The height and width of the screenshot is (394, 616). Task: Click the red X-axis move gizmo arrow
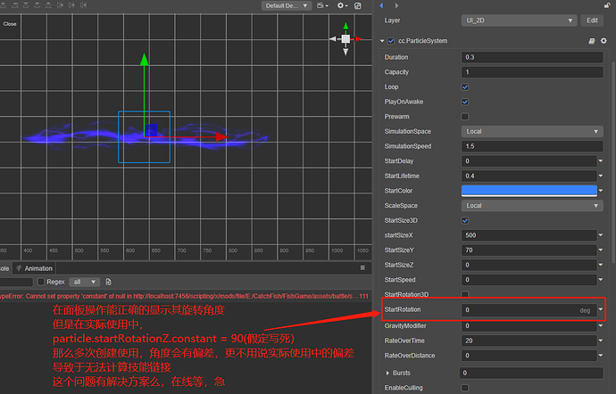(222, 136)
